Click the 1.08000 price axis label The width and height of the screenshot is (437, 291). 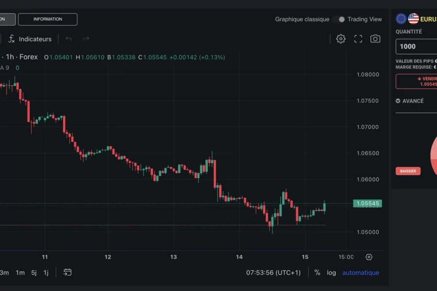368,74
